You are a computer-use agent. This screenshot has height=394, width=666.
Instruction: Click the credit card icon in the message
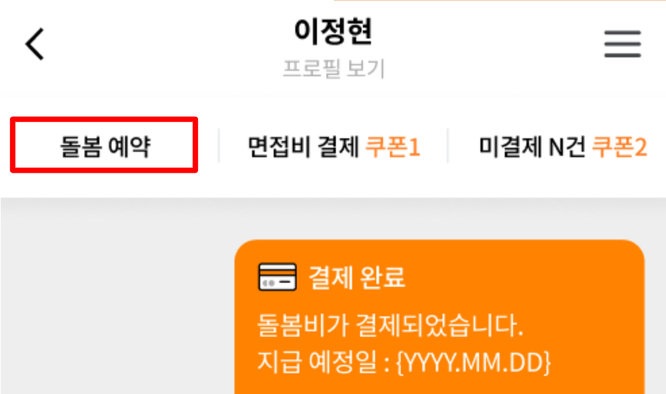pos(278,277)
